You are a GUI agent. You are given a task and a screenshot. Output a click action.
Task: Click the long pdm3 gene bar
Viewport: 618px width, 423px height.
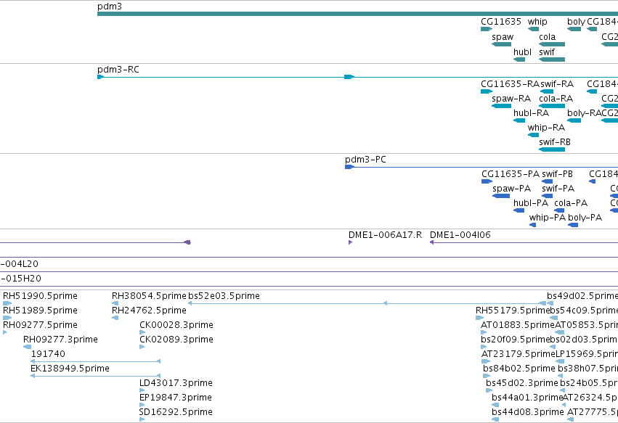coord(357,14)
